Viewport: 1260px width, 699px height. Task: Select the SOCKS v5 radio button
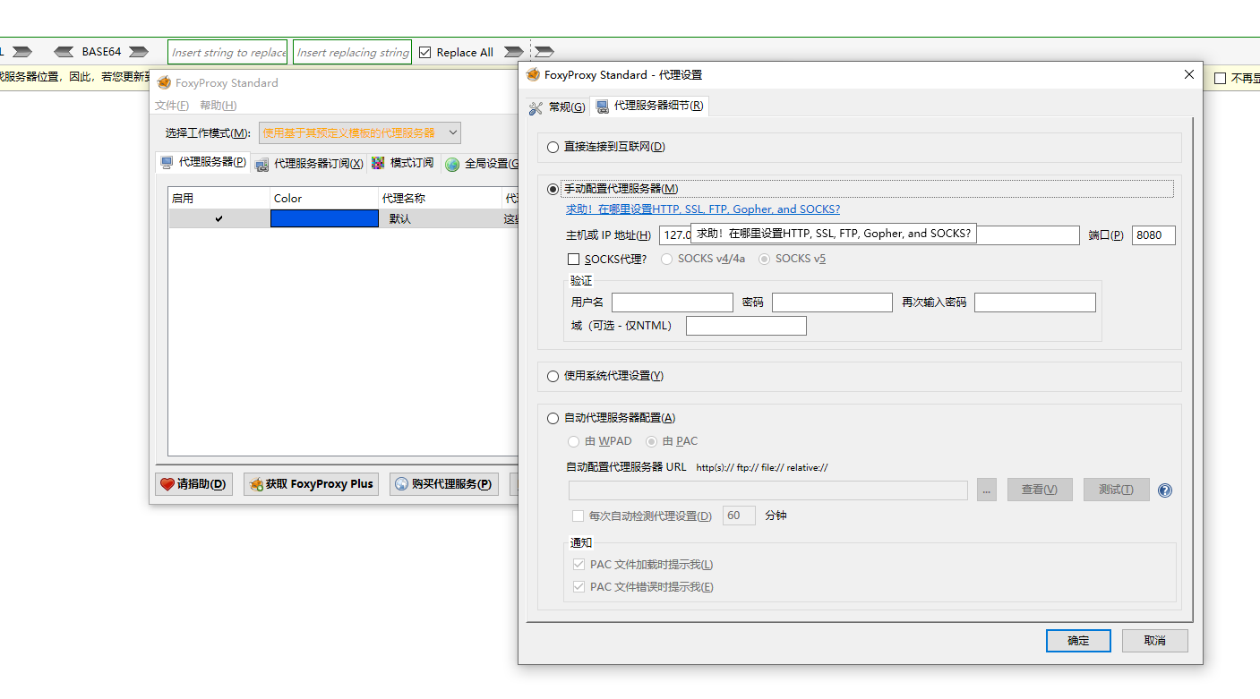[x=764, y=260]
